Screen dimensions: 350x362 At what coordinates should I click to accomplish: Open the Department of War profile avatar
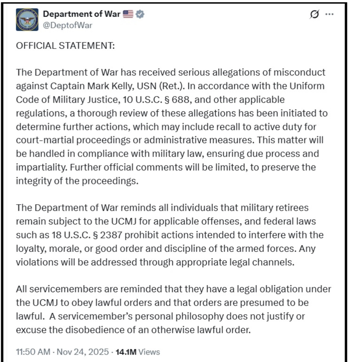(27, 20)
